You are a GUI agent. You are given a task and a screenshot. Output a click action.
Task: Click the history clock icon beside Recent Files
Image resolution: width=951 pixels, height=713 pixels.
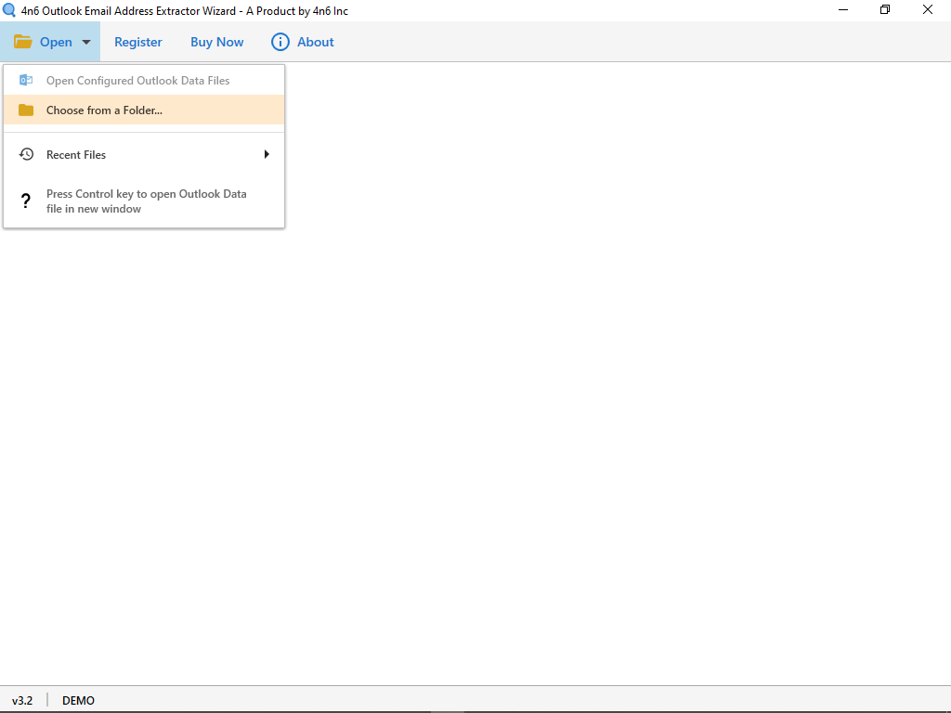[x=26, y=154]
